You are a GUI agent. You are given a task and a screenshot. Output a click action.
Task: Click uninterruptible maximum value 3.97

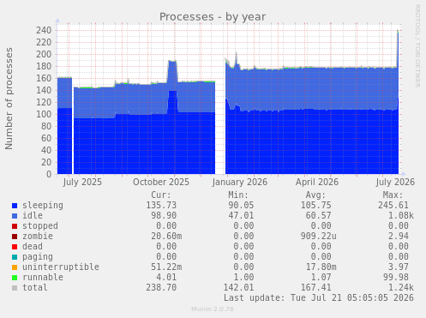coord(399,267)
